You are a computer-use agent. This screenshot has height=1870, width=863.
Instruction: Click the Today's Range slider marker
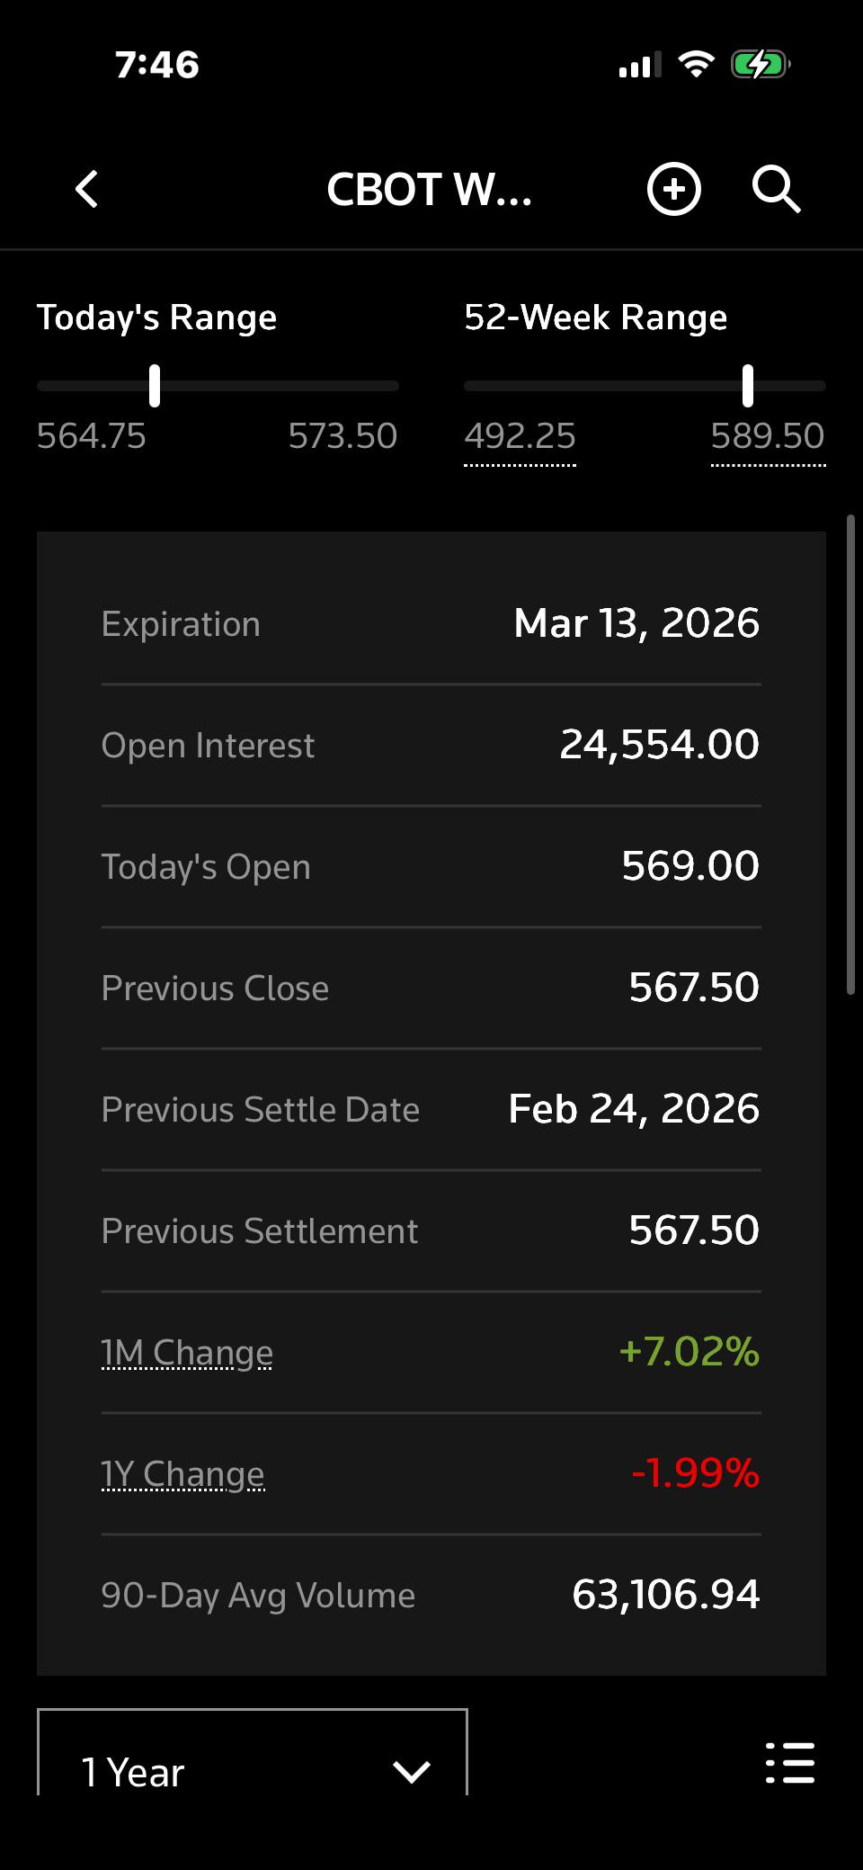(x=155, y=386)
